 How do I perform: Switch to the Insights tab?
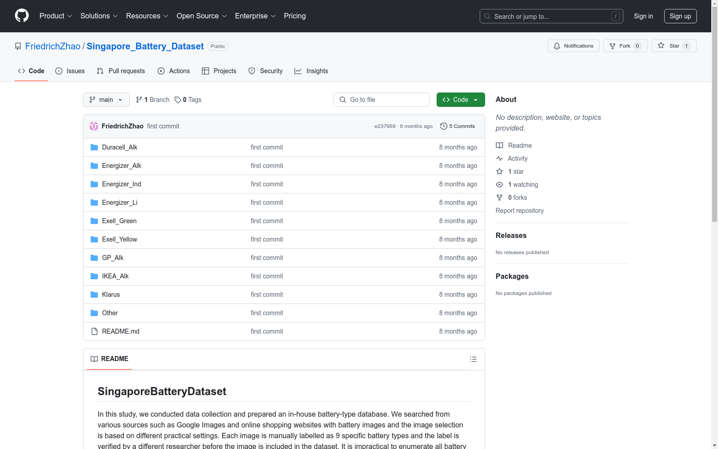tap(311, 71)
